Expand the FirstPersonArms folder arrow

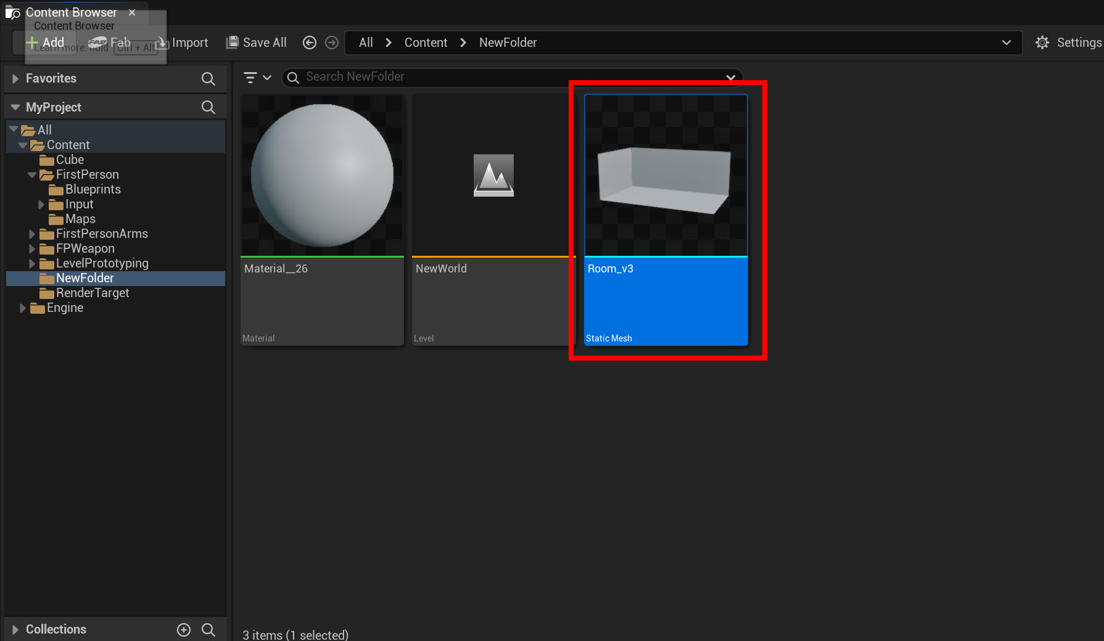(32, 234)
